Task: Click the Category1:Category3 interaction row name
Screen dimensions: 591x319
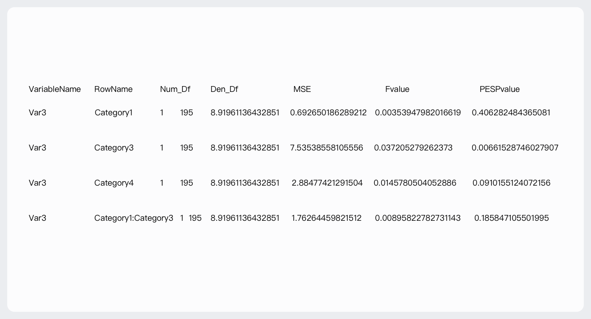Action: pyautogui.click(x=133, y=218)
